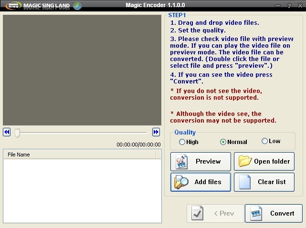306x228 pixels.
Task: Click the Convert button
Action: 274,213
